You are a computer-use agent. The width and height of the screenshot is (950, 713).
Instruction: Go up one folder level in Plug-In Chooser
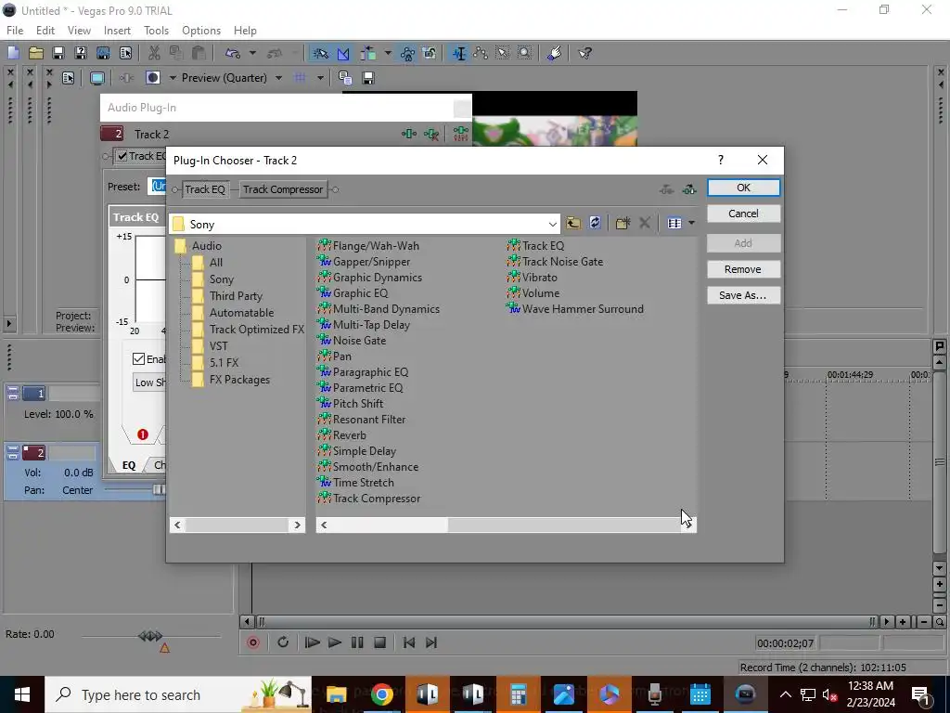point(573,223)
